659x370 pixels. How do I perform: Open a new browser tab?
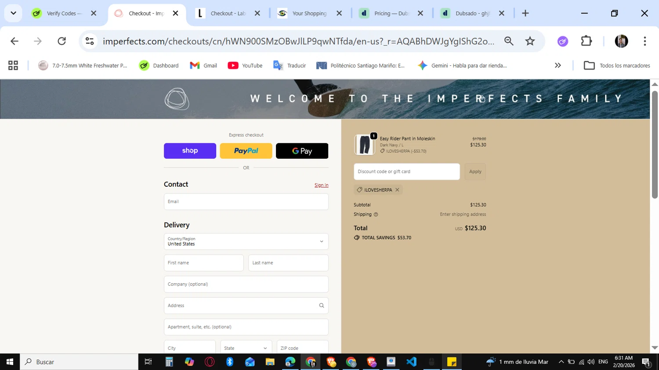tap(525, 13)
